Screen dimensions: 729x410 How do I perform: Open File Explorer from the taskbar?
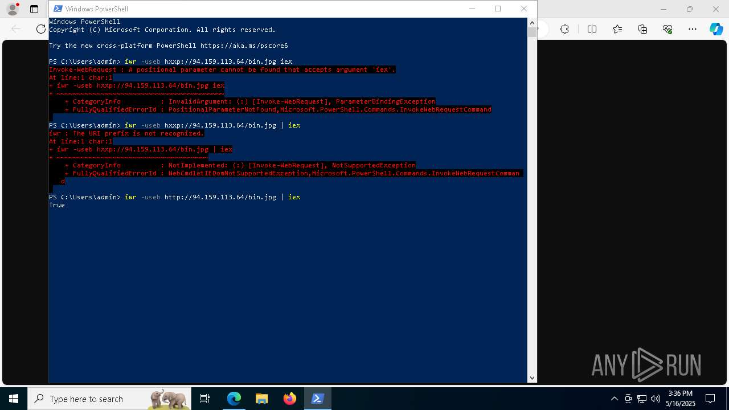(x=261, y=399)
